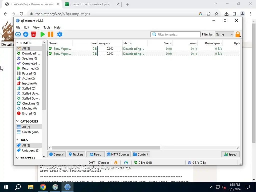The width and height of the screenshot is (256, 192).
Task: Open Filter by Name dropdown
Action: pyautogui.click(x=224, y=34)
